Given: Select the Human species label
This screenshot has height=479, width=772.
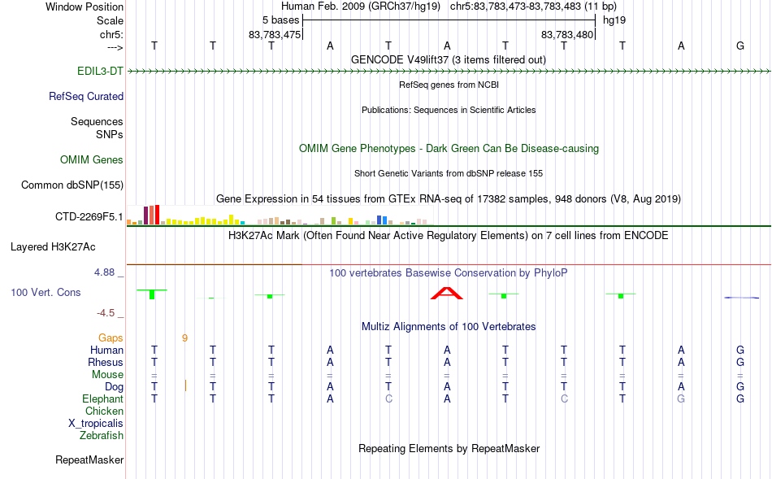Looking at the screenshot, I should click(x=106, y=350).
